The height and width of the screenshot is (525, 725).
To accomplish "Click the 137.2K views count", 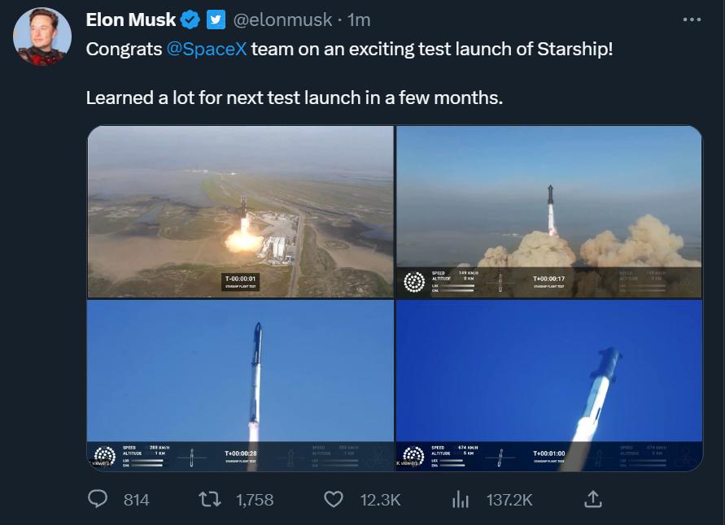I will [509, 500].
